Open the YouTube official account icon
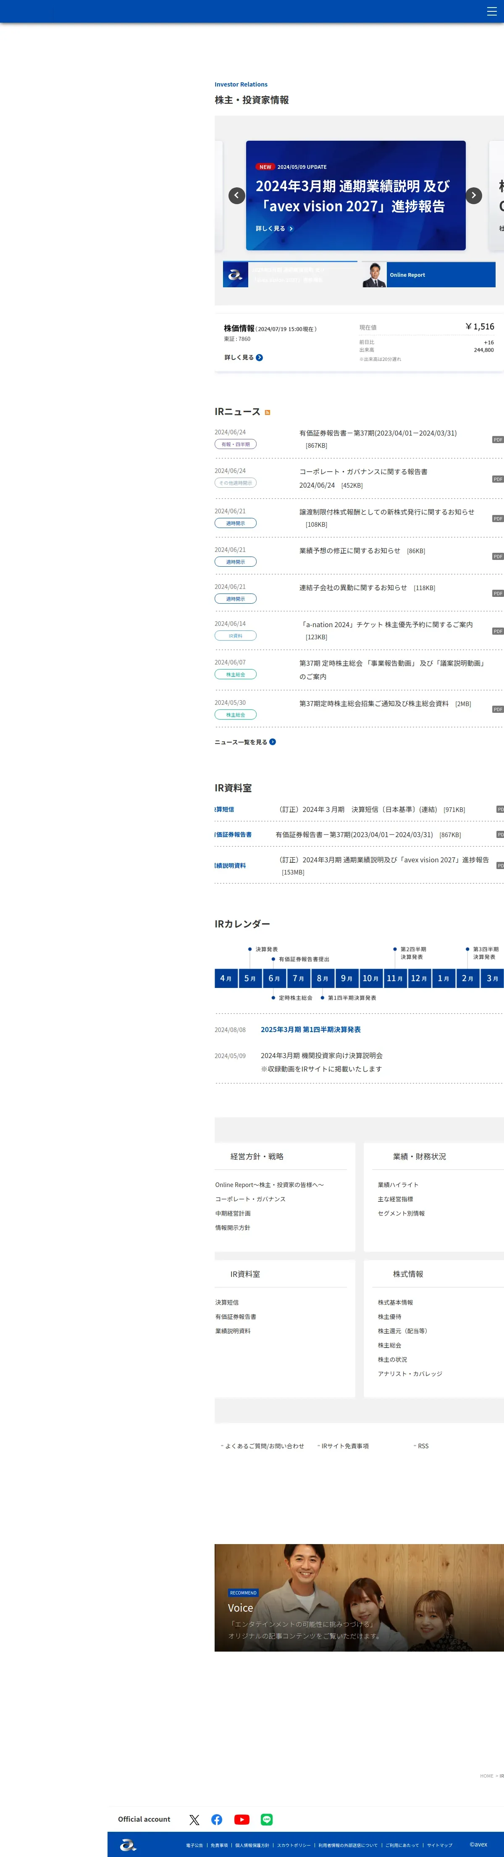Image resolution: width=504 pixels, height=1857 pixels. (x=241, y=1820)
